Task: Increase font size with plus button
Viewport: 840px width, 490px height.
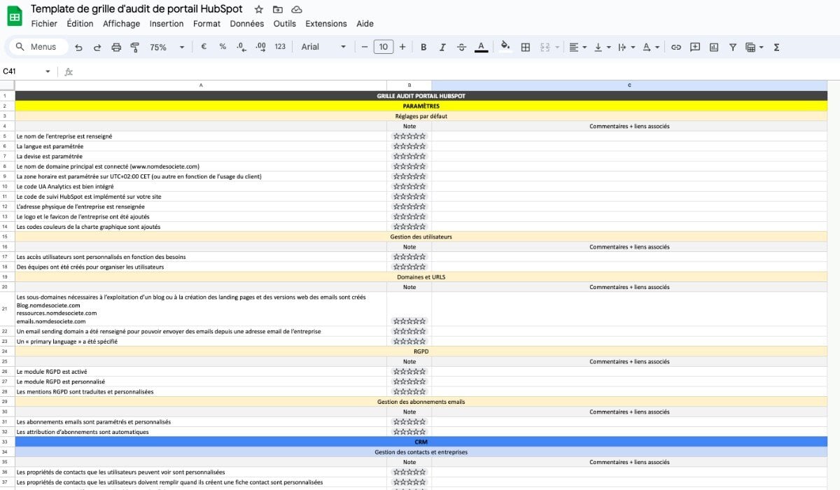Action: pos(402,47)
